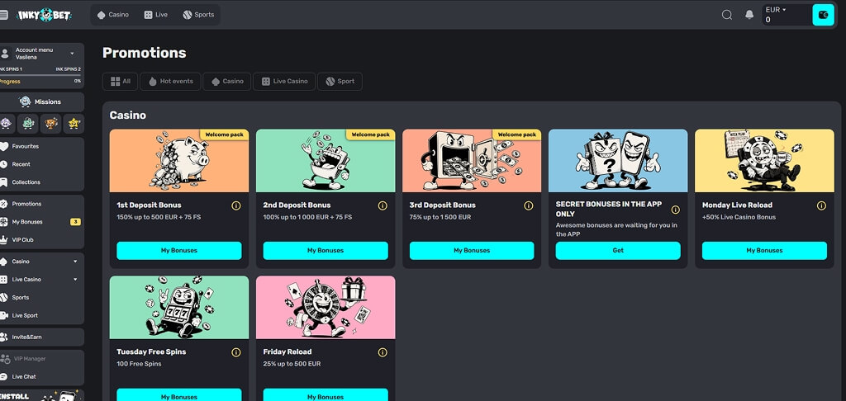The image size is (846, 401).
Task: Open the Friday Reload roulette wheel image
Action: tap(326, 307)
